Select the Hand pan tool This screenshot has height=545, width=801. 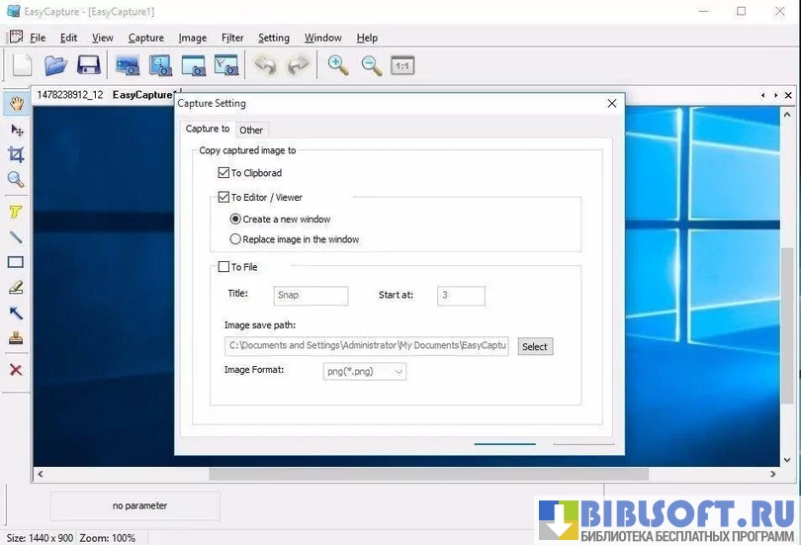pyautogui.click(x=16, y=104)
